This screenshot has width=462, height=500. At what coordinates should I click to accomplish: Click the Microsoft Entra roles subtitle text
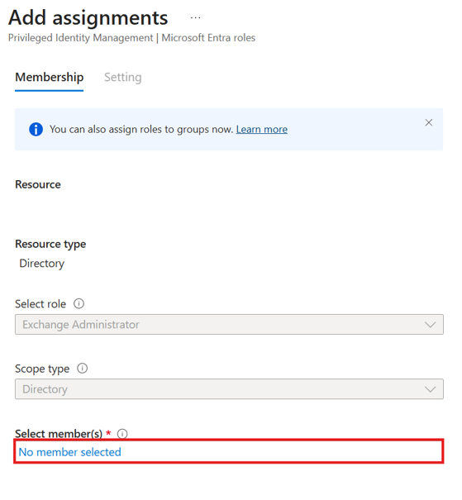[x=208, y=38]
